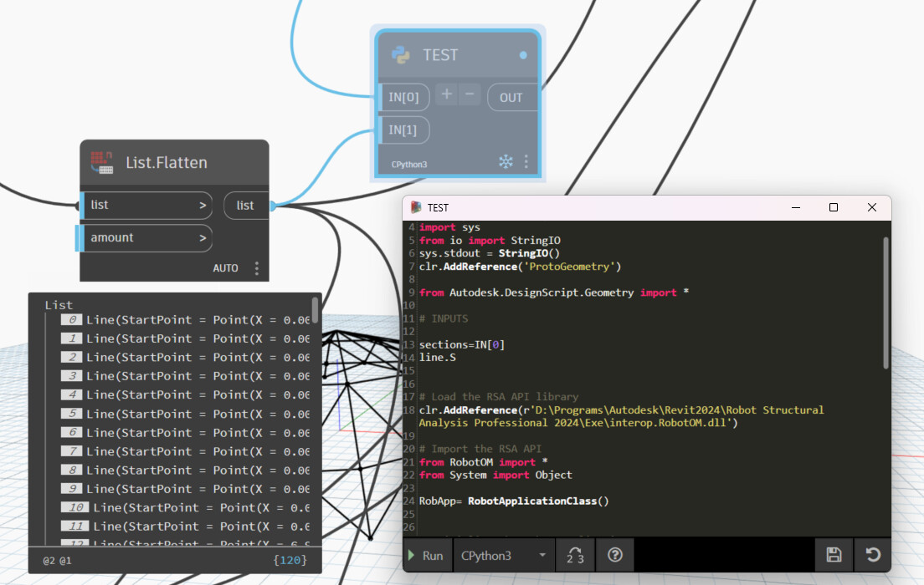This screenshot has height=585, width=924.
Task: Open the CPython3 engine dropdown
Action: tap(503, 555)
